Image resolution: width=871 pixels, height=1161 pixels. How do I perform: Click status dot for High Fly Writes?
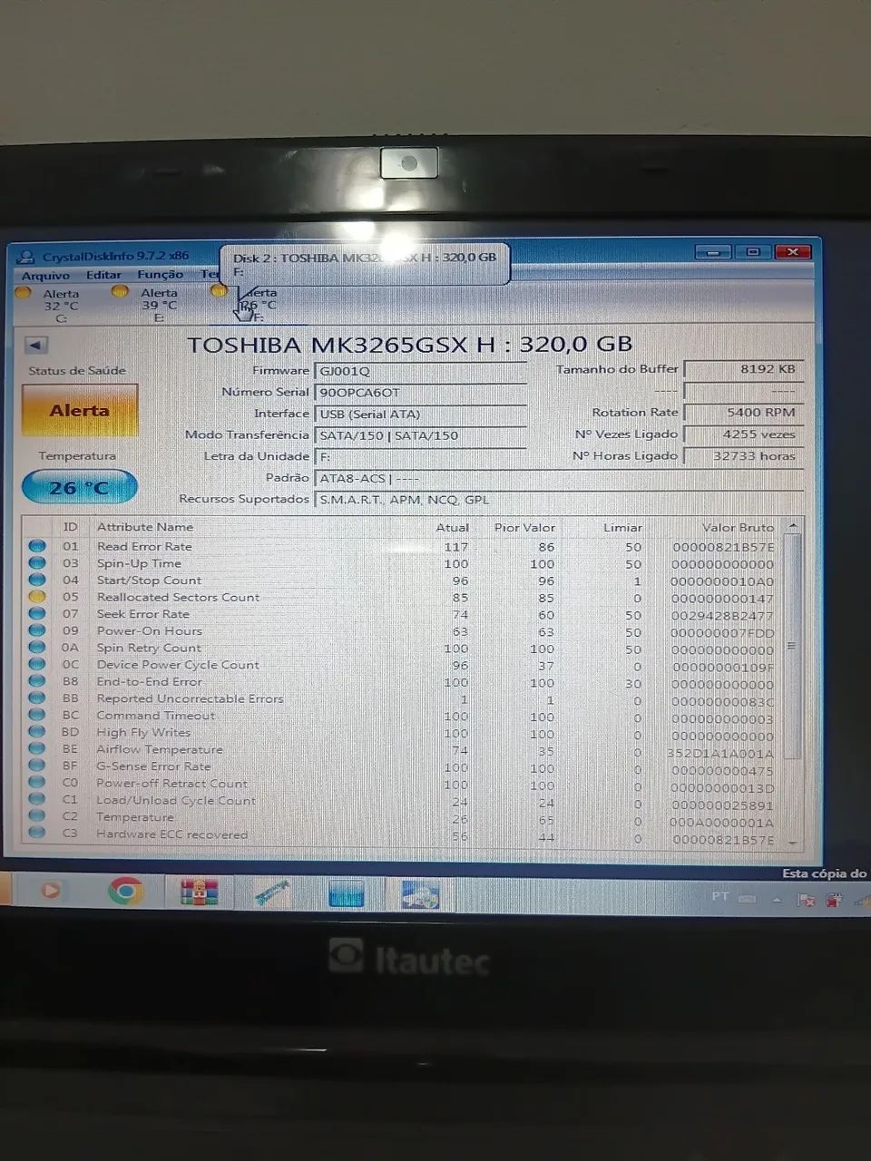(36, 732)
